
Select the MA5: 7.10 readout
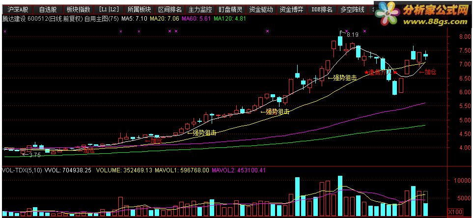134,19
